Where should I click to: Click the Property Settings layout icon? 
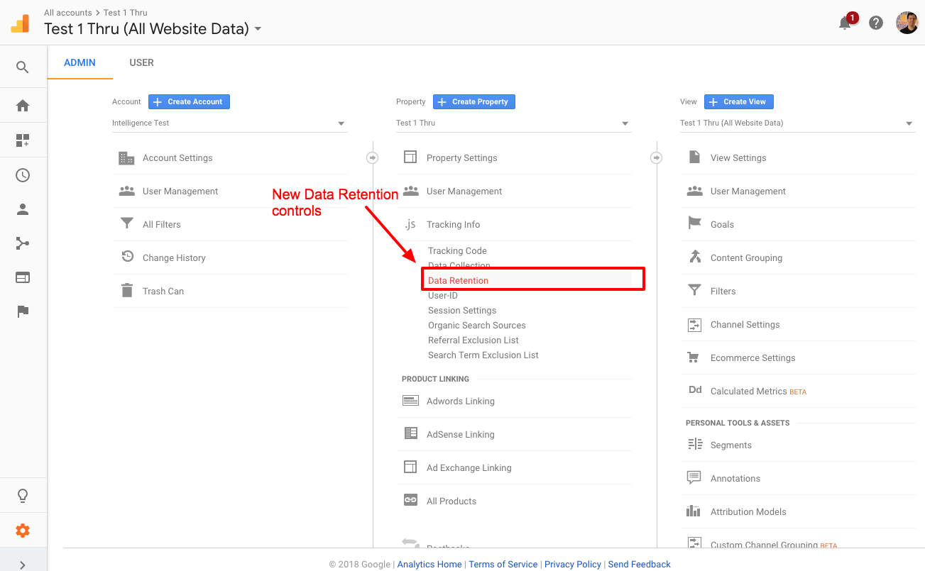410,157
